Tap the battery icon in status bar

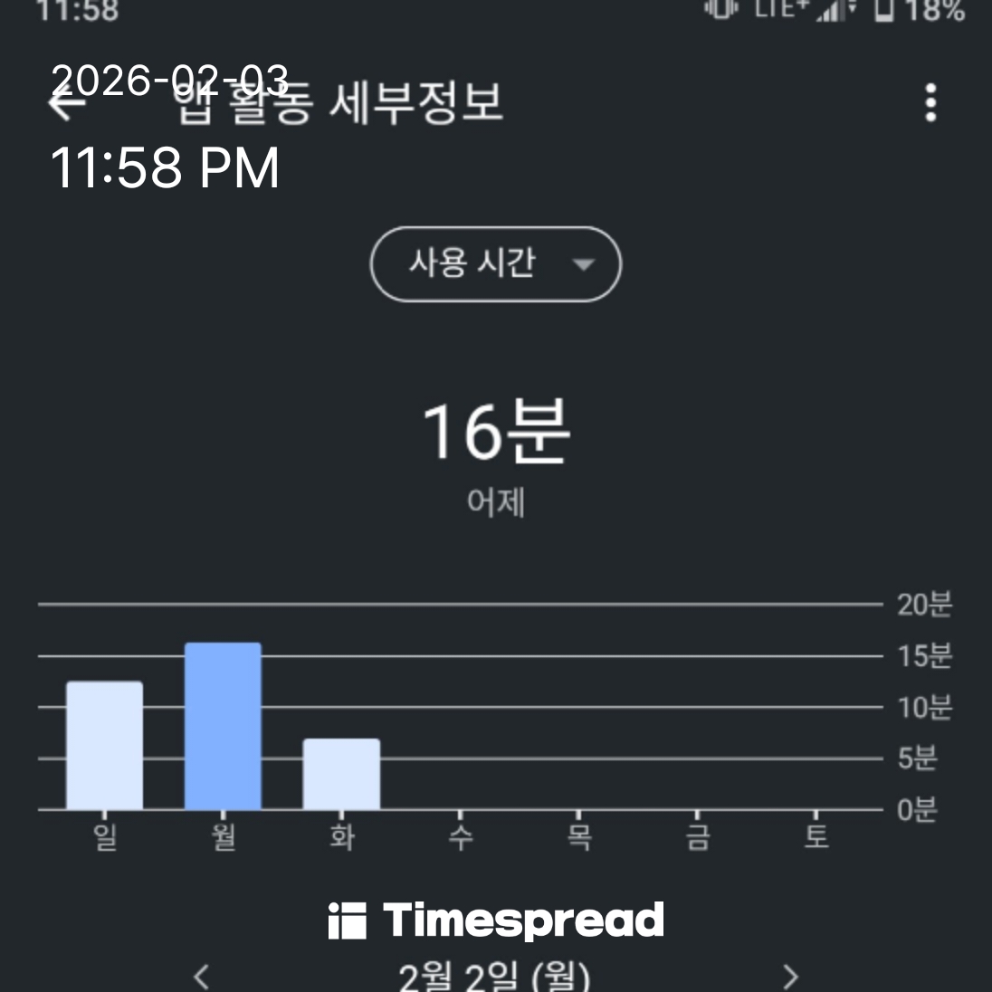[x=883, y=9]
